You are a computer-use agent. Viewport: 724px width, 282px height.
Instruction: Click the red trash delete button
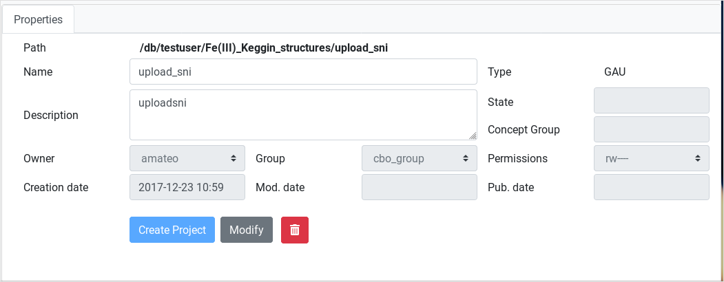[x=295, y=230]
